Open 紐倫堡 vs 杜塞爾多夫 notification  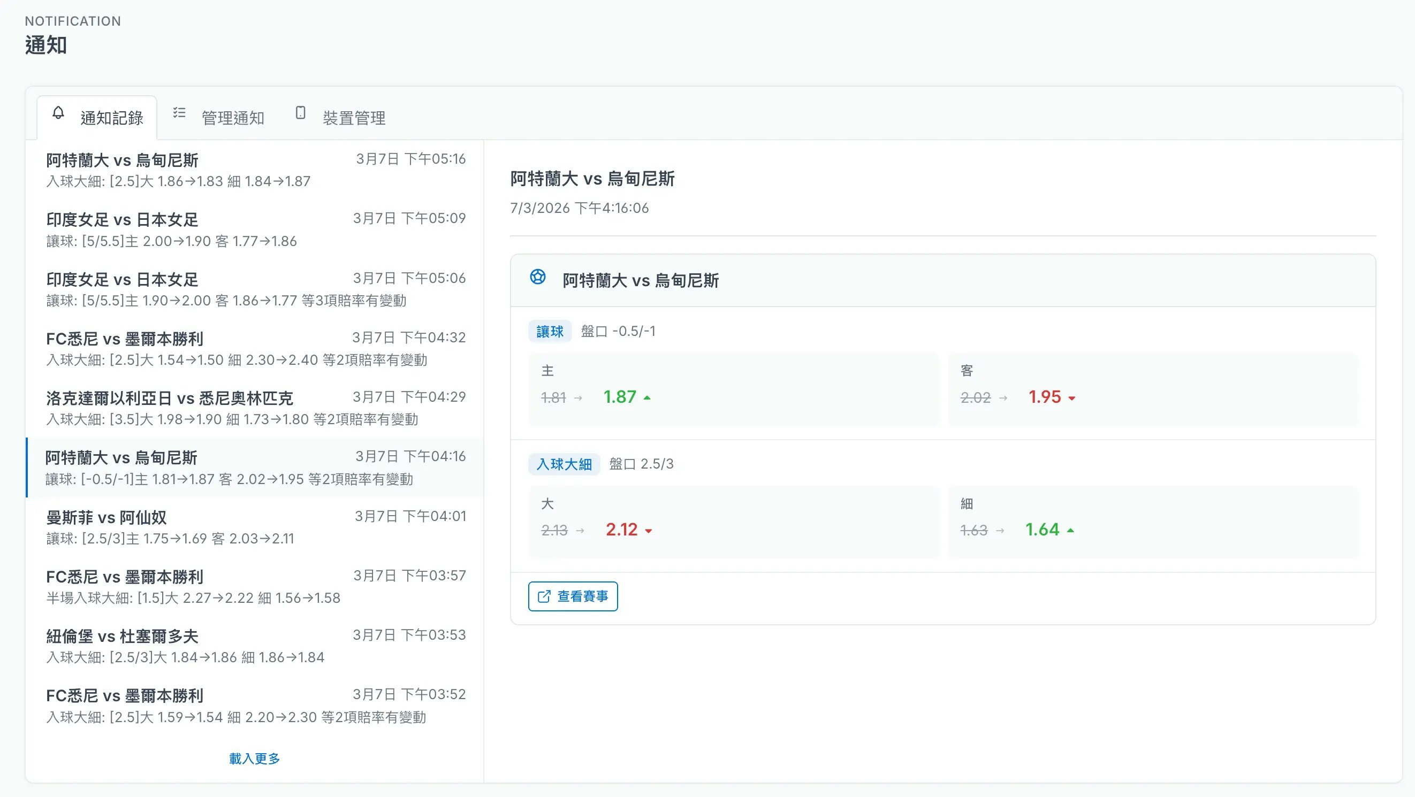[x=255, y=646]
